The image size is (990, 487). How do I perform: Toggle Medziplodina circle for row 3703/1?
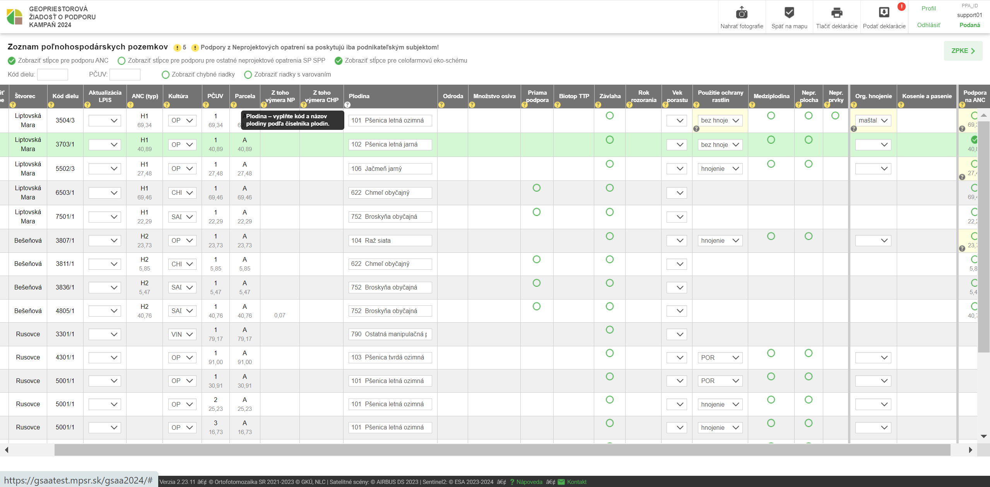pyautogui.click(x=771, y=140)
